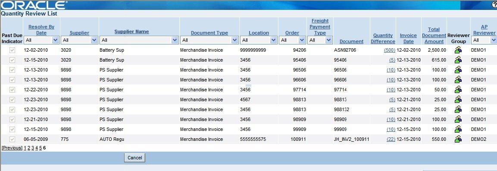
Task: Open reviewer group icon for order 96506
Action: [x=458, y=70]
